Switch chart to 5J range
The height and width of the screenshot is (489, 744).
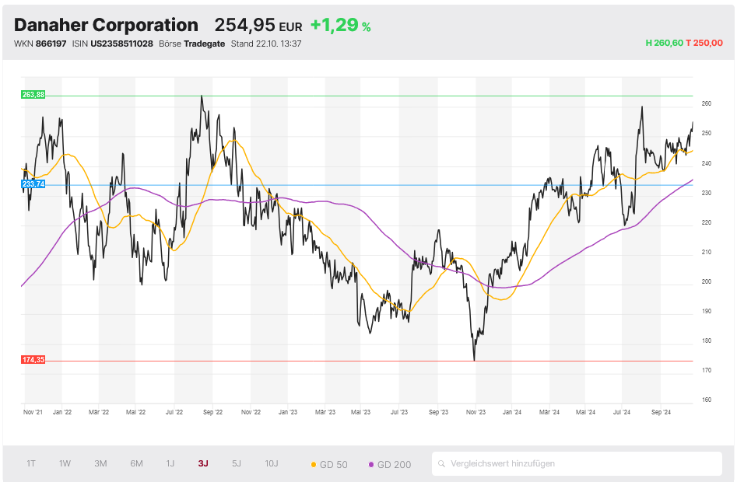tap(237, 463)
